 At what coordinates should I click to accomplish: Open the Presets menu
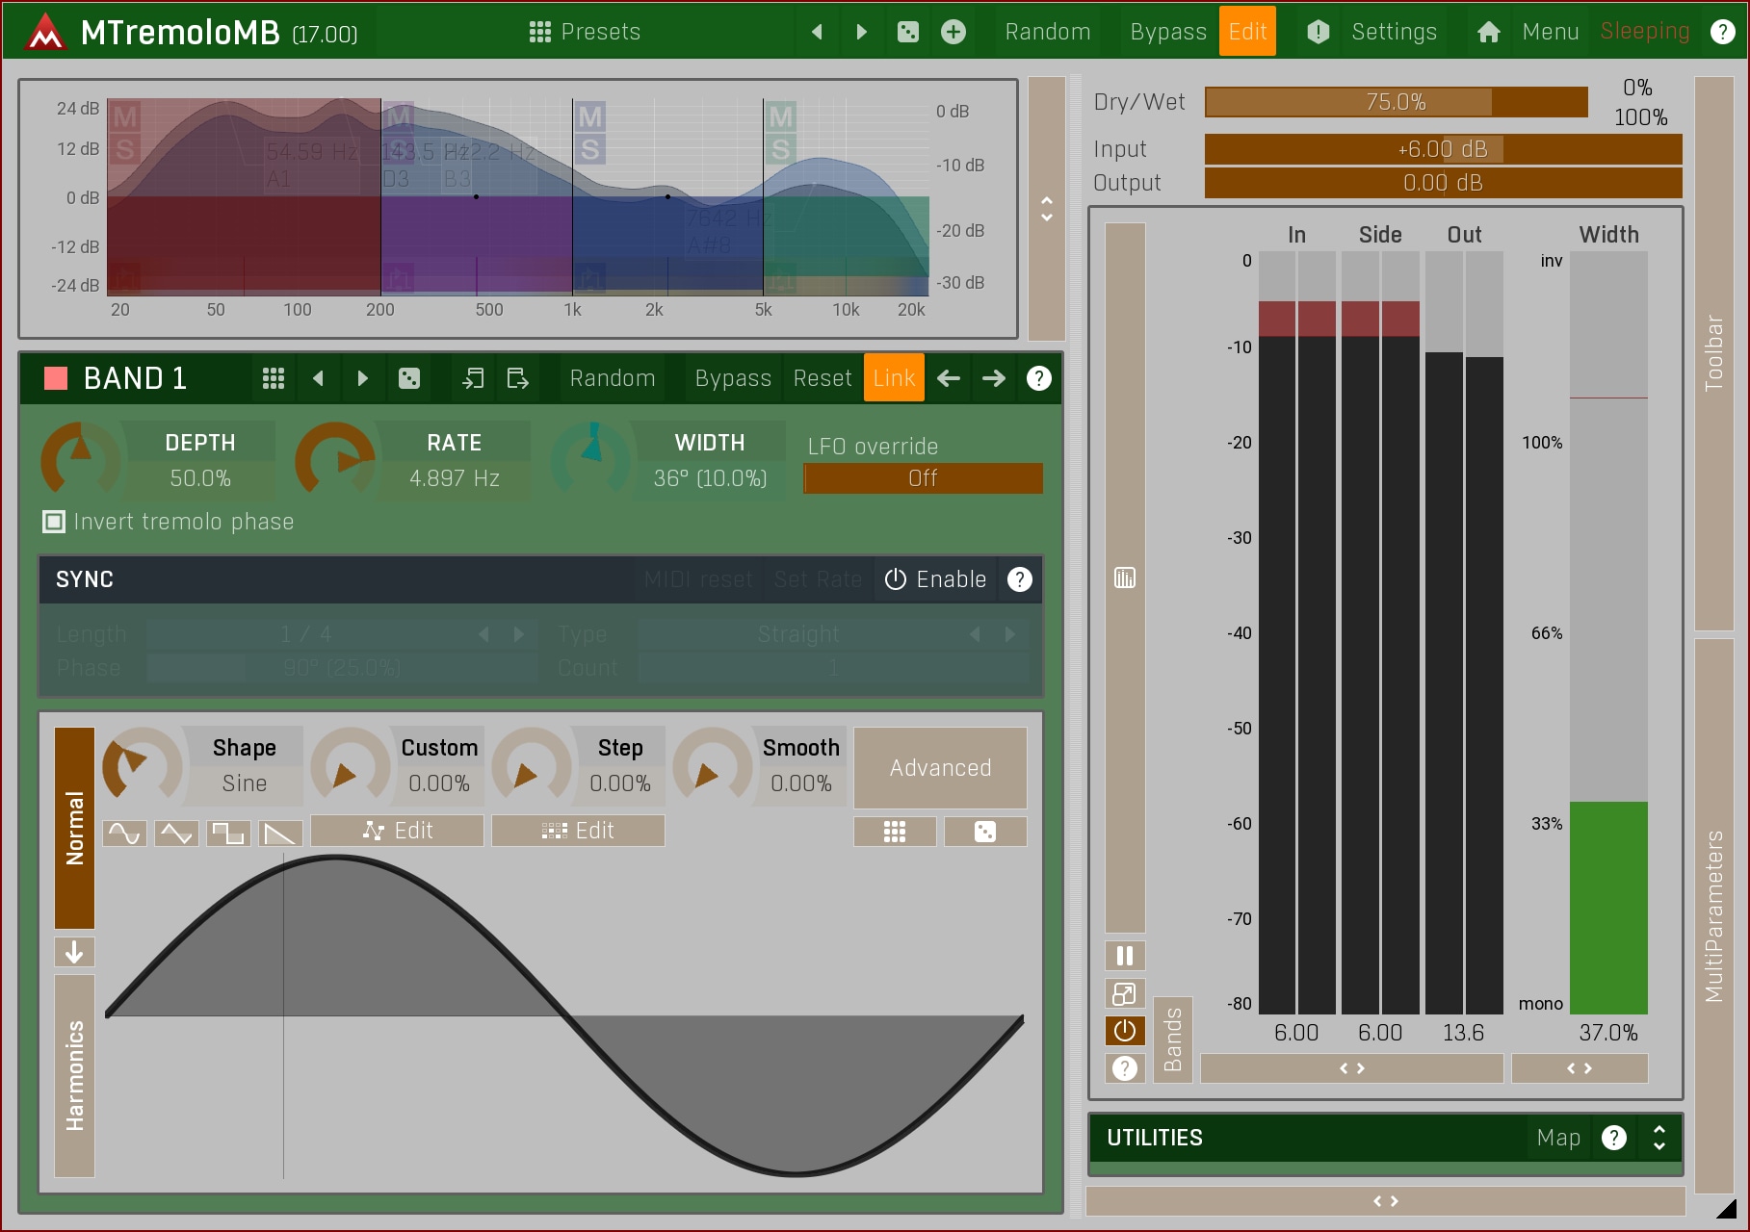tap(585, 32)
